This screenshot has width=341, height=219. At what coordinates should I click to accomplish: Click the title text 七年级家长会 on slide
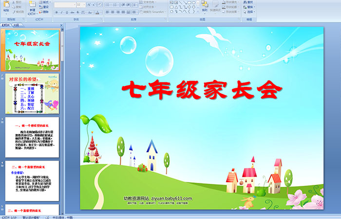pyautogui.click(x=202, y=90)
